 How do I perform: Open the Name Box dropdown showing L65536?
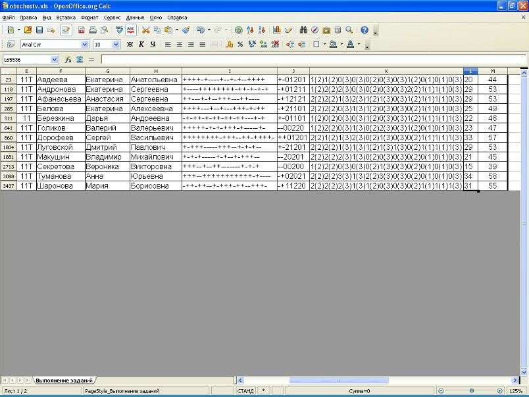point(55,59)
